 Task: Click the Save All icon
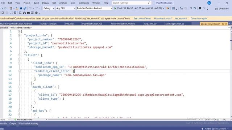(x=25, y=8)
